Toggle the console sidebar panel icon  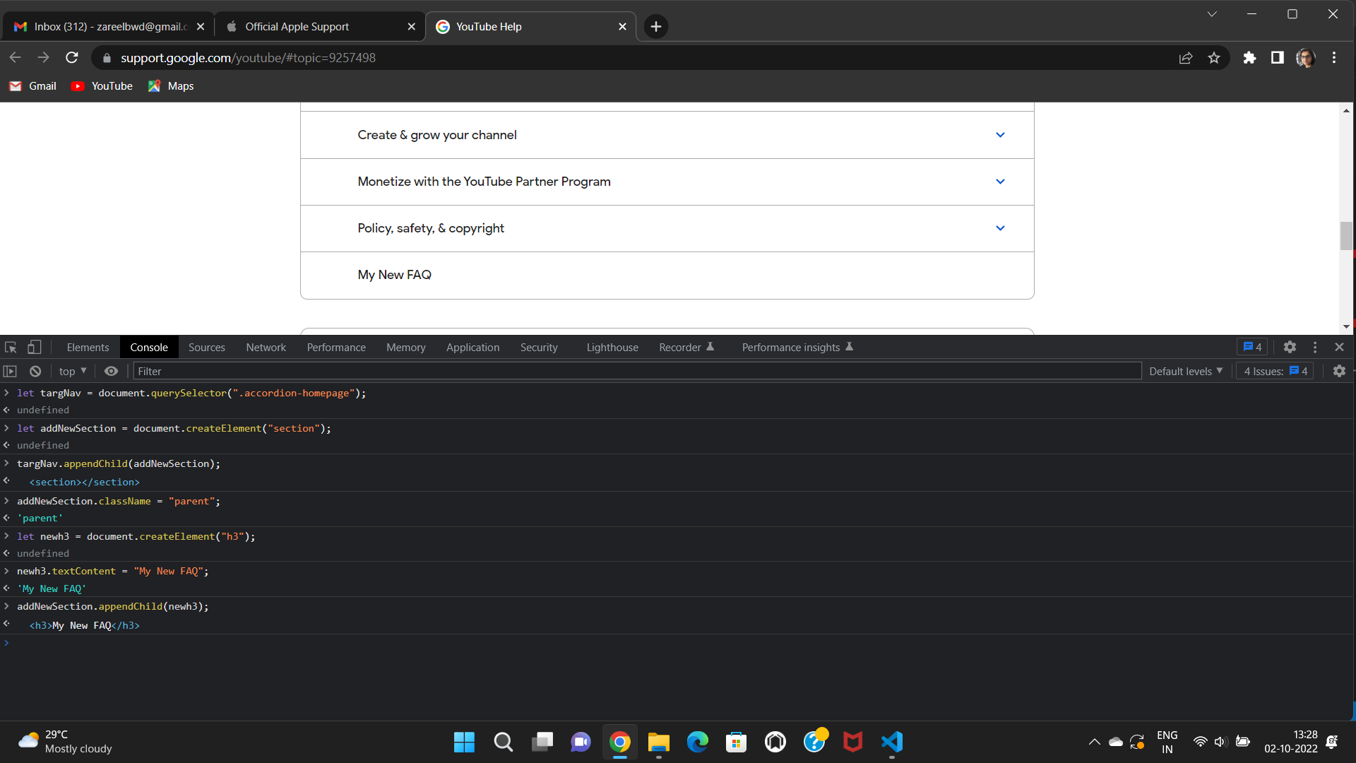coord(10,371)
